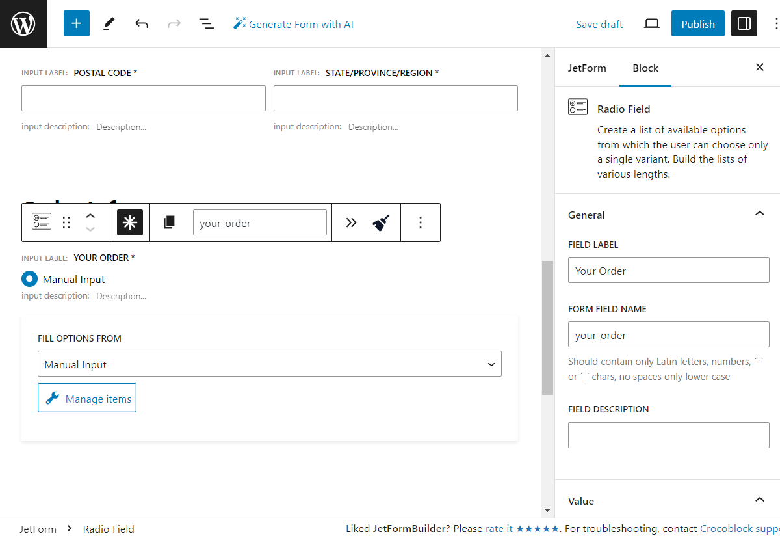Screen dimensions: 780x536
Task: Open the Fill Options From dropdown
Action: click(269, 364)
